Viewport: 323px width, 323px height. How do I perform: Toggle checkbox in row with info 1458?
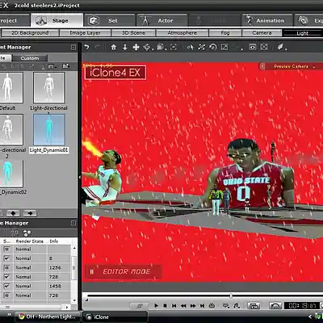(x=6, y=286)
